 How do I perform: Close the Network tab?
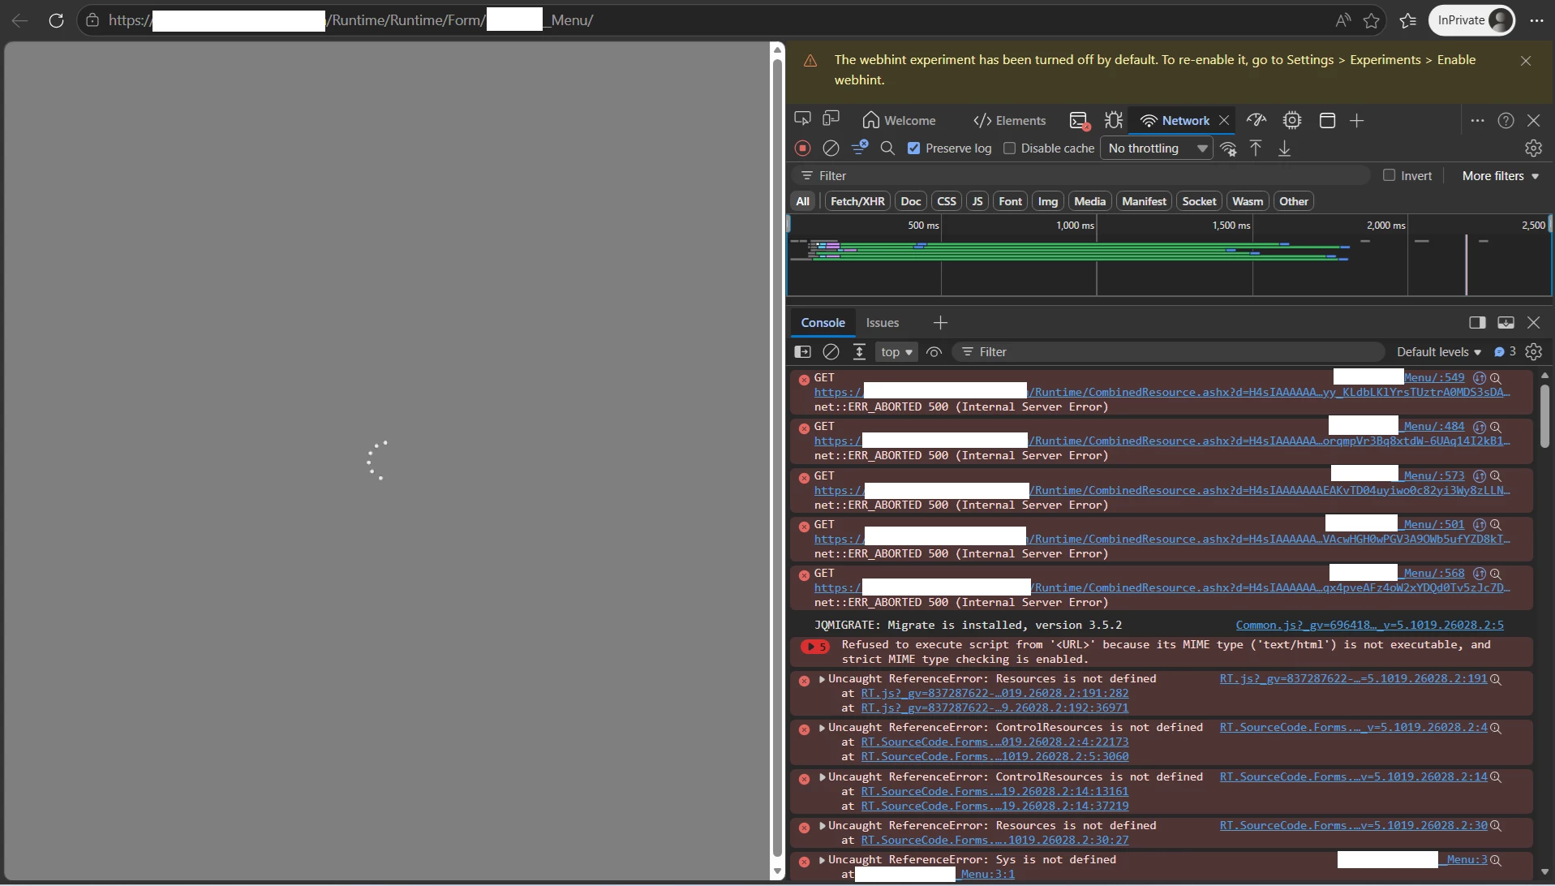[x=1224, y=120]
